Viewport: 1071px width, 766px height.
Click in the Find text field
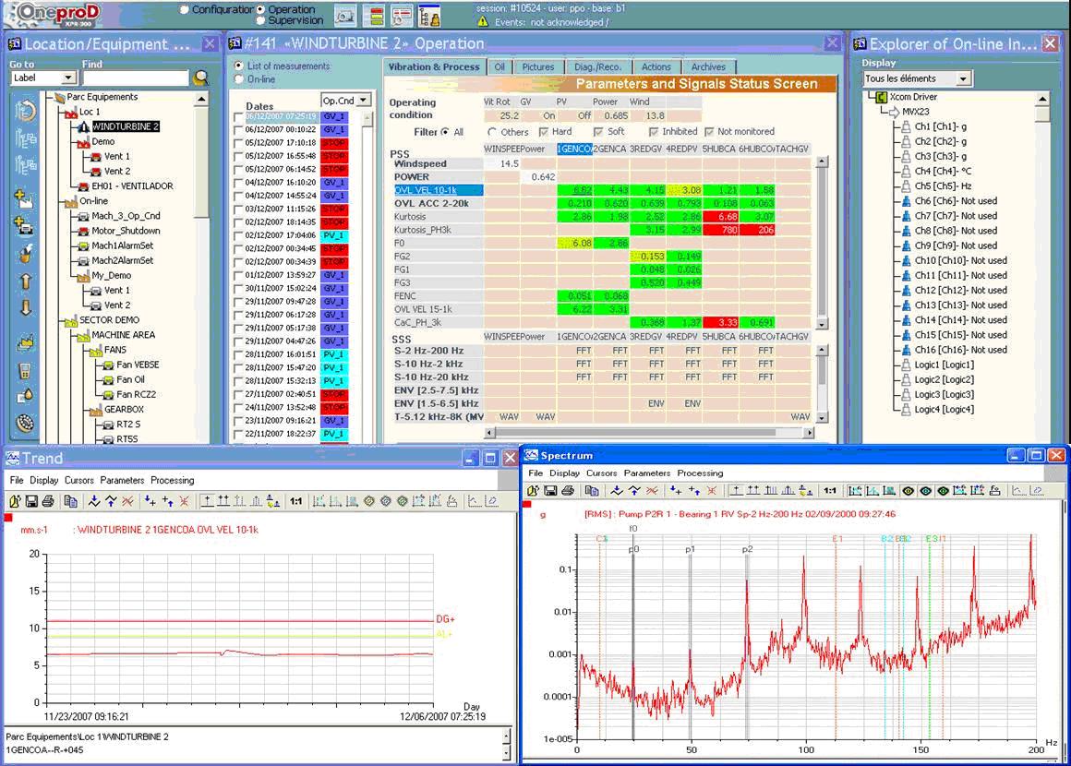135,78
